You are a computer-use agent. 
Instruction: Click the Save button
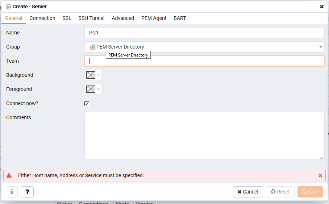pos(310,192)
